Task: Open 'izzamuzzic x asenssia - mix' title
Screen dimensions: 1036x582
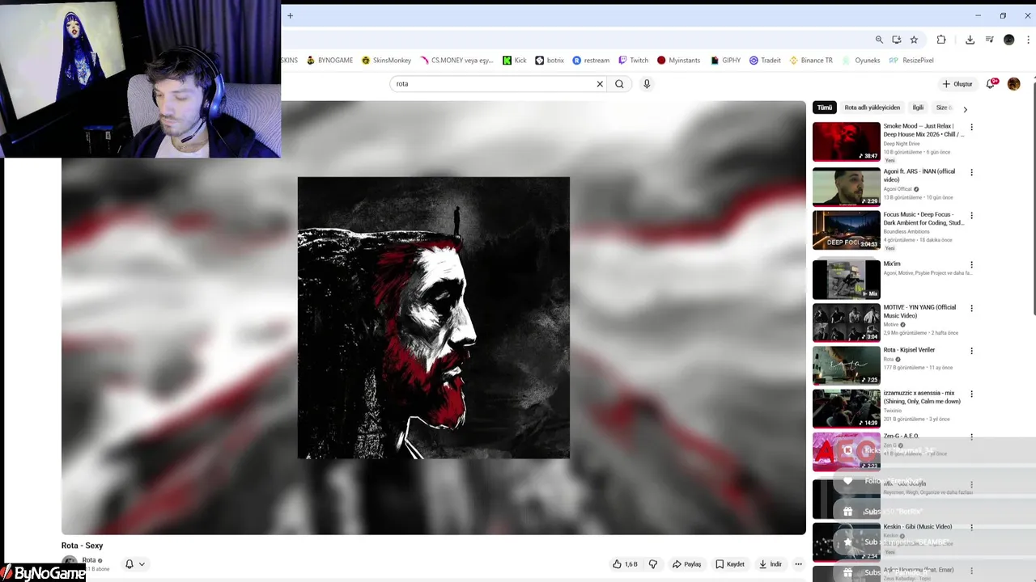Action: pyautogui.click(x=923, y=397)
